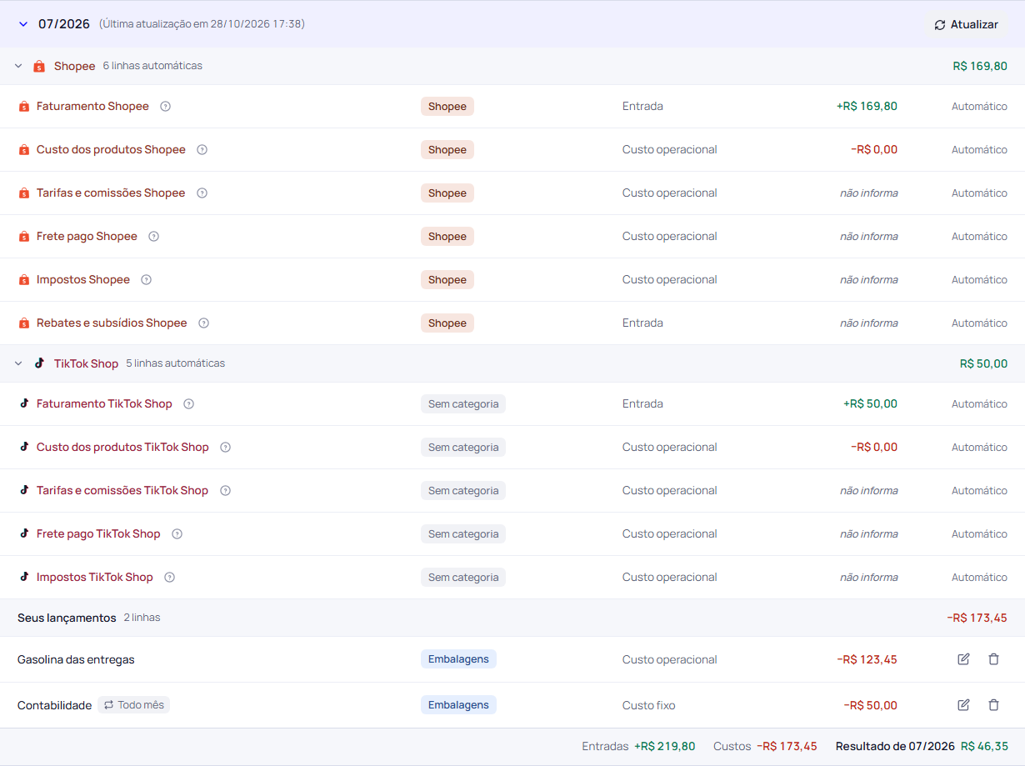Image resolution: width=1025 pixels, height=766 pixels.
Task: Click the -R$ 123,45 amount
Action: (867, 659)
